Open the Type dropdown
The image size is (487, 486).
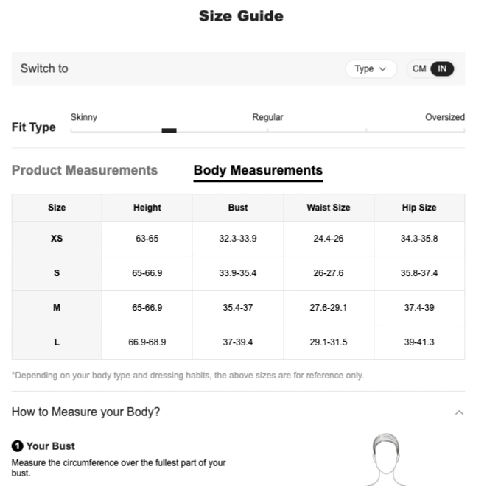click(x=371, y=69)
